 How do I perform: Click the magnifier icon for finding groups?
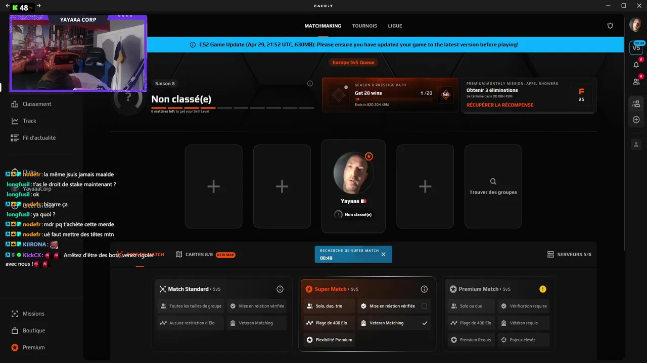[x=493, y=181]
